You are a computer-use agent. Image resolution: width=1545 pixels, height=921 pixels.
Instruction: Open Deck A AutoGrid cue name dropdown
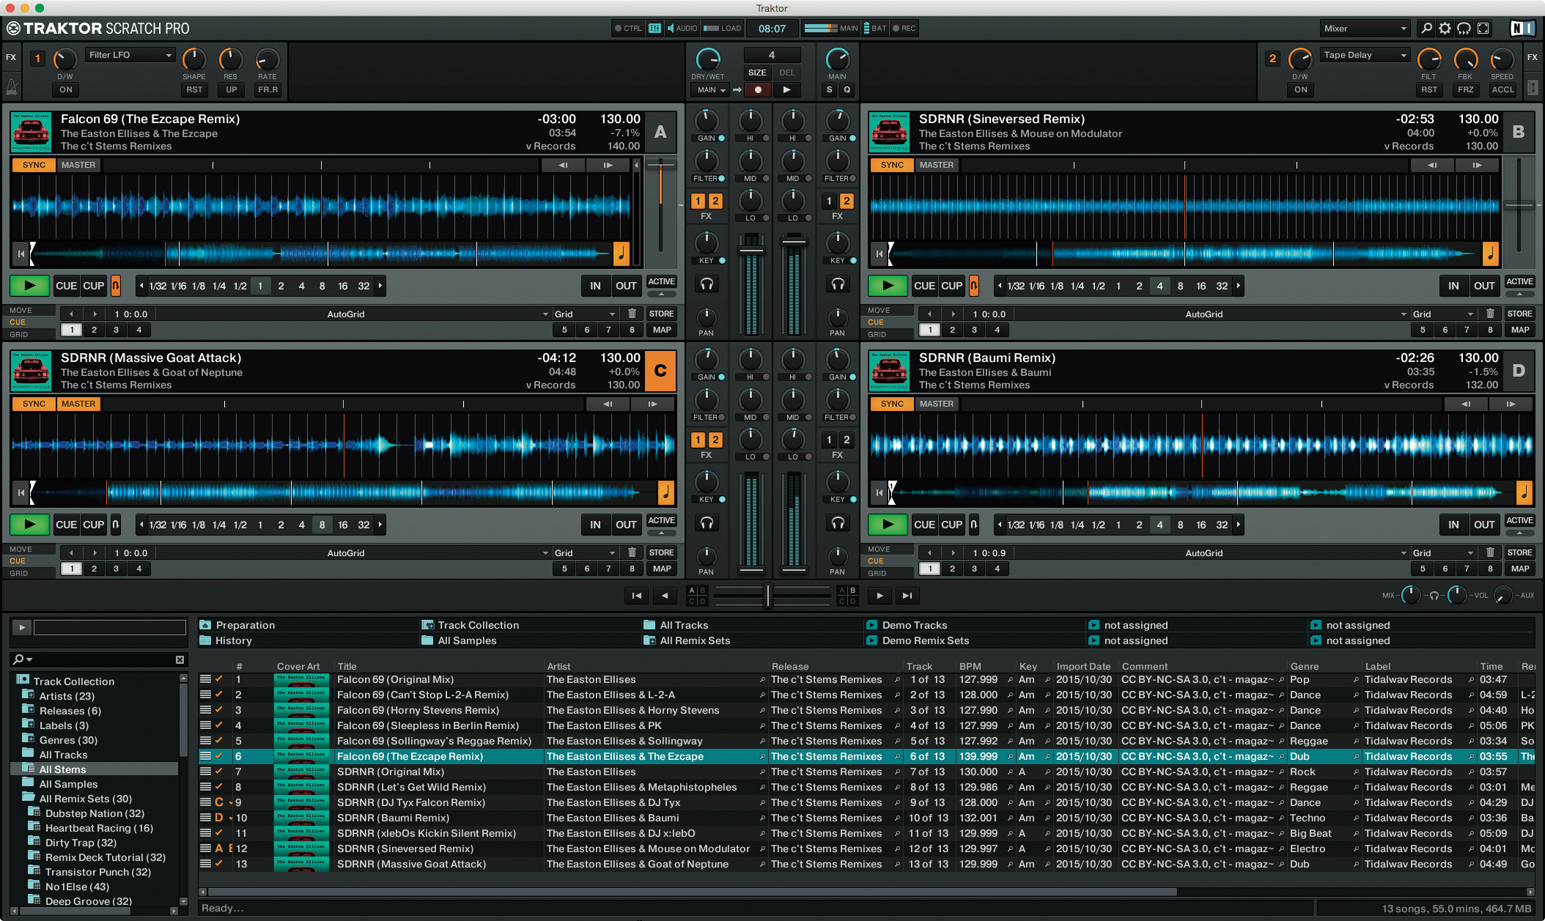click(353, 314)
